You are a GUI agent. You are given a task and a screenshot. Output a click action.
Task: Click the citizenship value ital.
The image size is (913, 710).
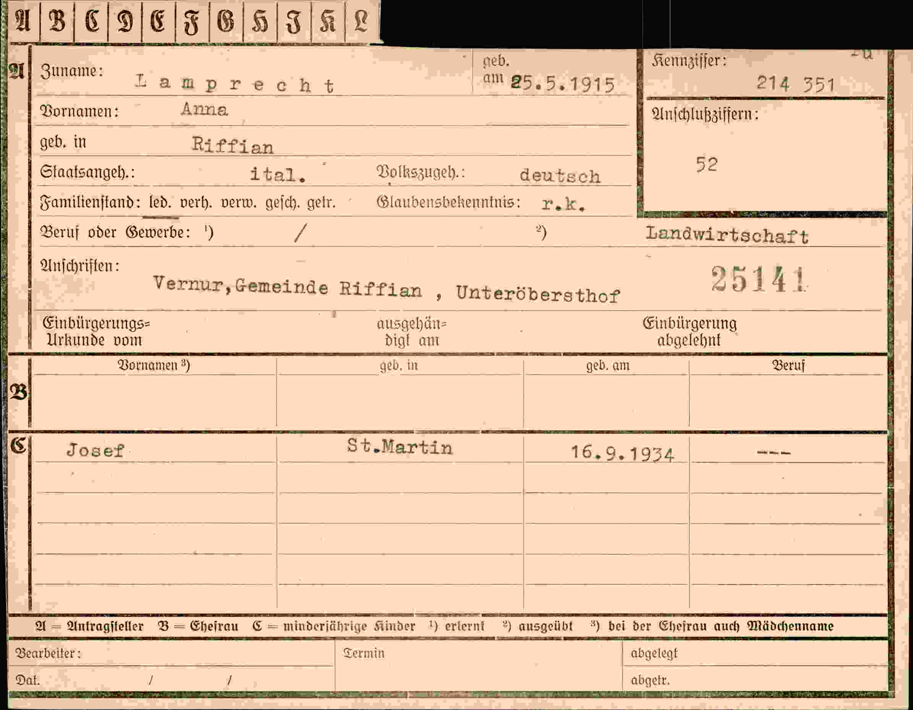[x=278, y=175]
